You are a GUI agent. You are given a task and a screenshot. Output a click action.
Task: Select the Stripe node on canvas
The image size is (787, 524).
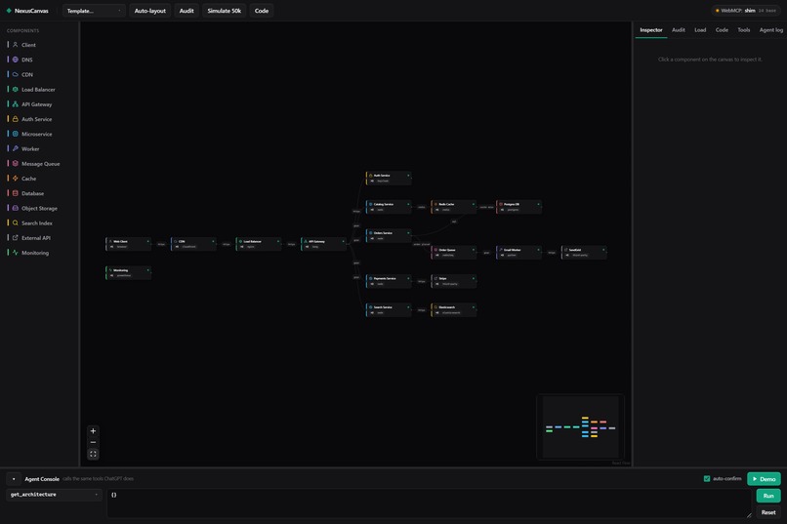pyautogui.click(x=454, y=281)
